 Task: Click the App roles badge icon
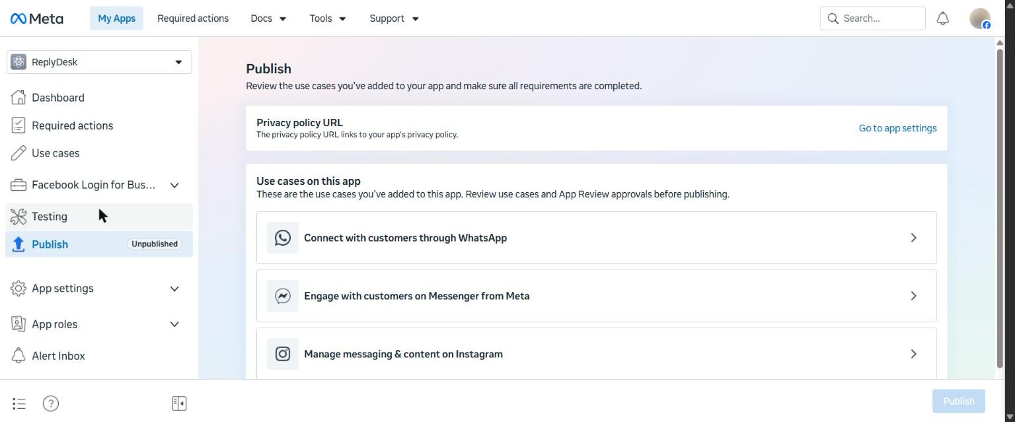pyautogui.click(x=19, y=324)
